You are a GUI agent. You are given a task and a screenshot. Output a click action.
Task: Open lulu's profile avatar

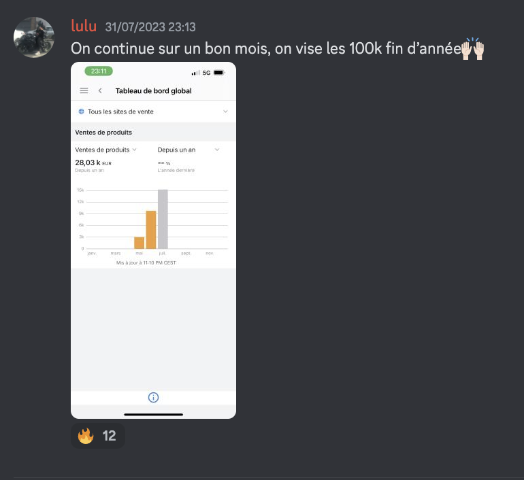34,37
